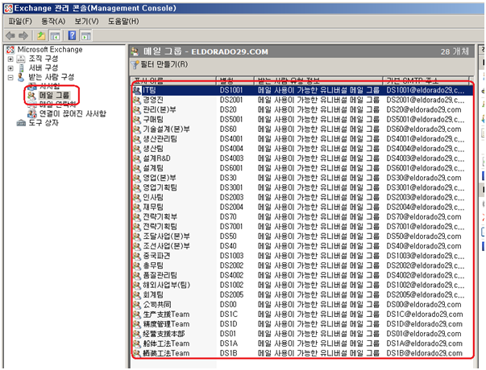Select the 조선사업(본)부 group row

302,246
